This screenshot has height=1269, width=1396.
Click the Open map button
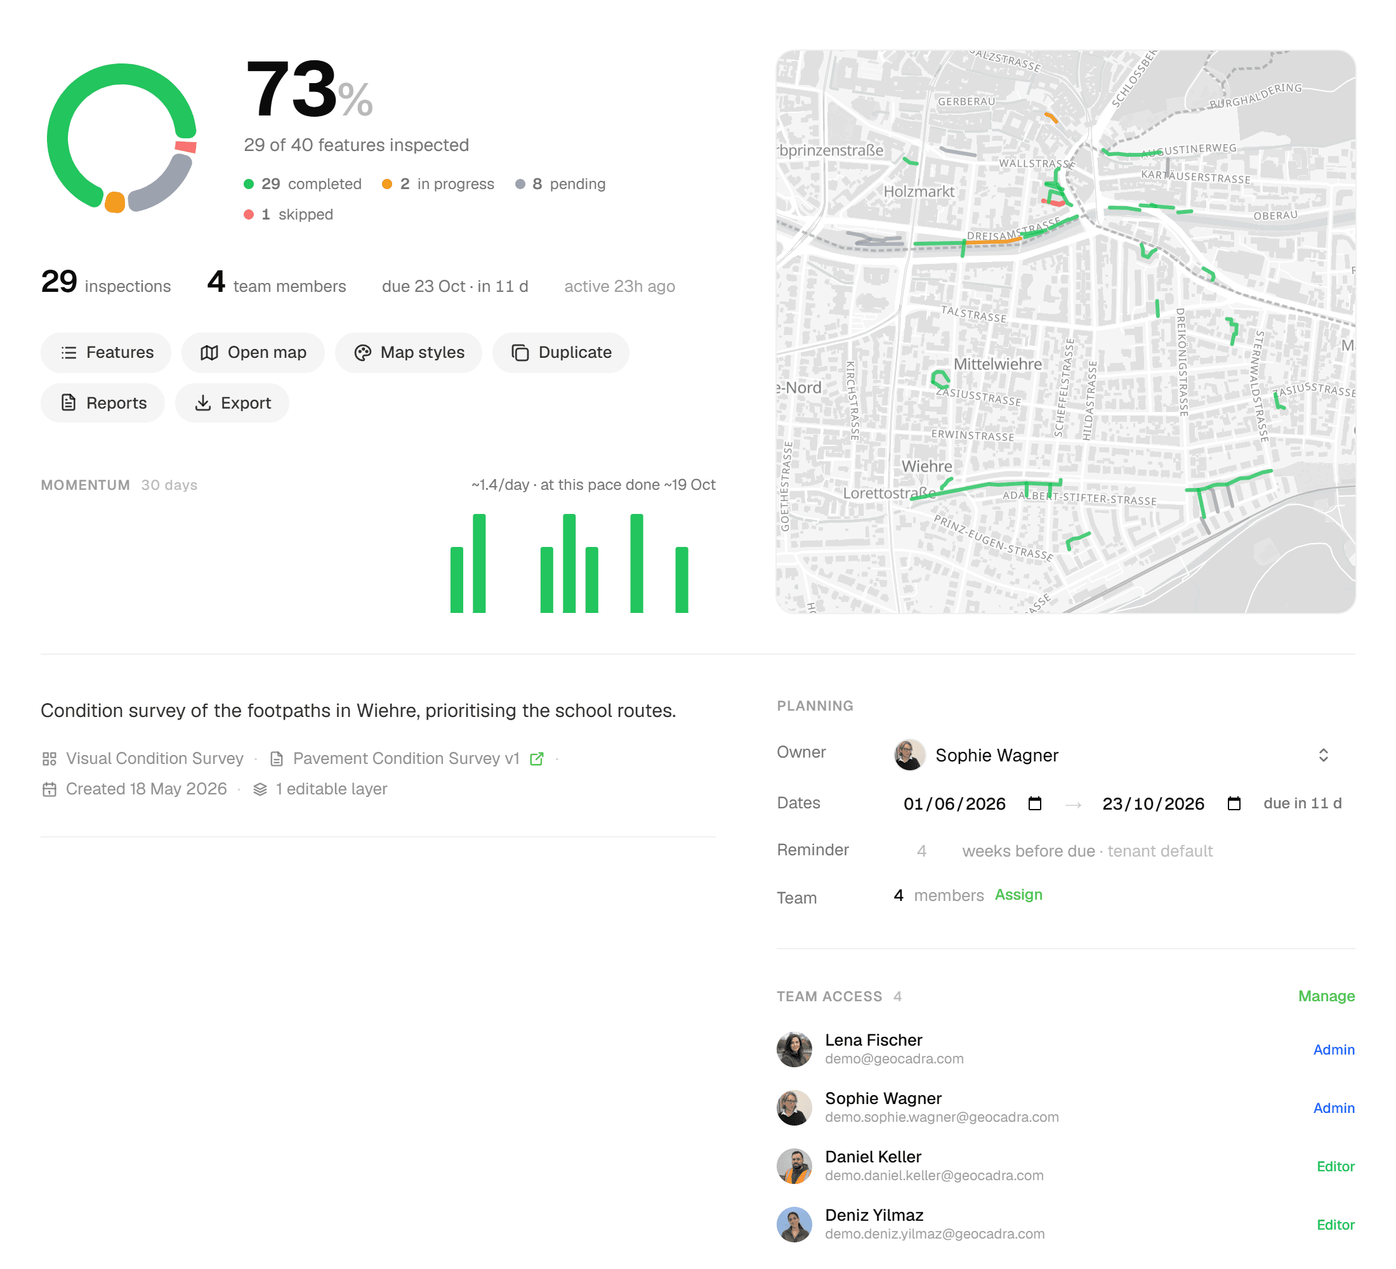coord(253,352)
